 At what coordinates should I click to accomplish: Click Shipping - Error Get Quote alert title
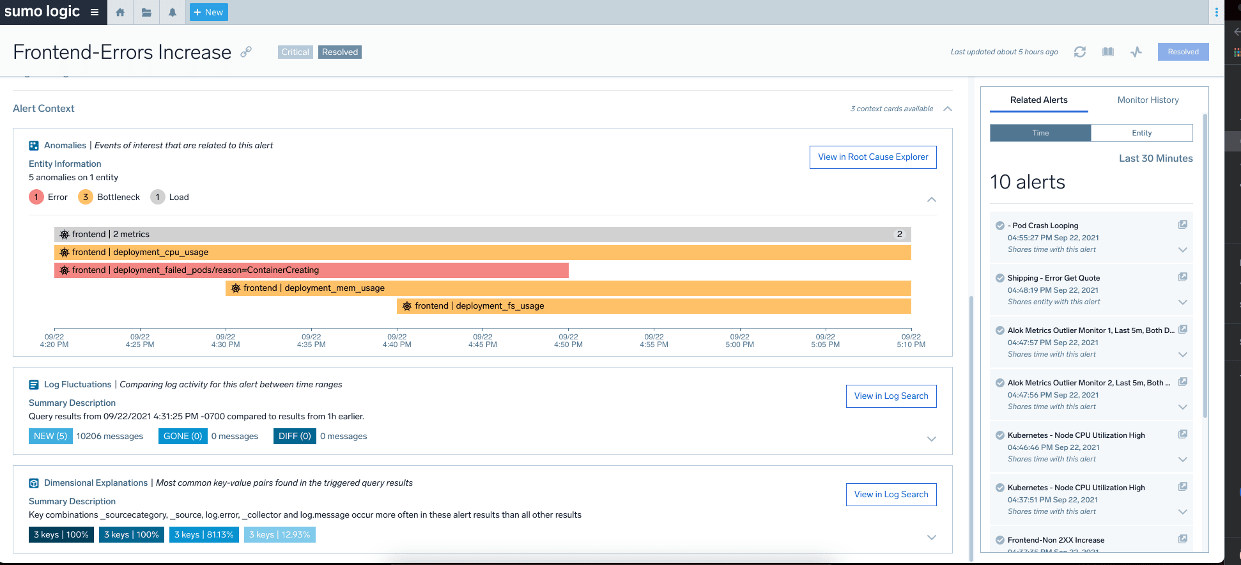tap(1054, 278)
